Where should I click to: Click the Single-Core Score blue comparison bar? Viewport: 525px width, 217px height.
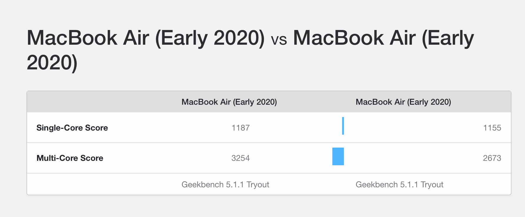click(343, 126)
